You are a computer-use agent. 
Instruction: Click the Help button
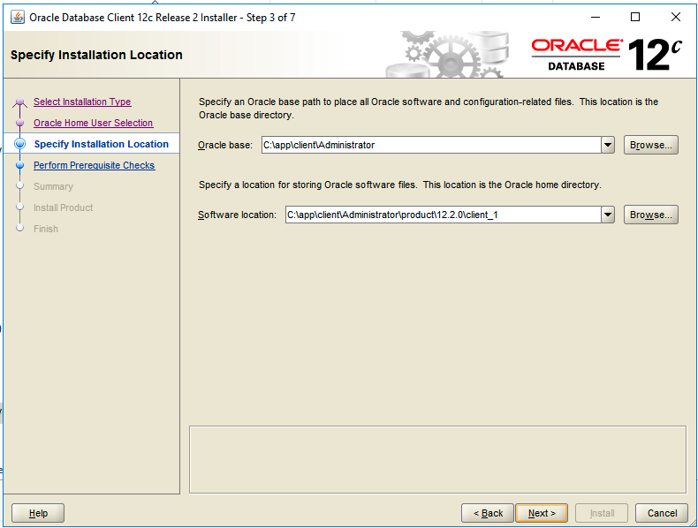click(x=38, y=513)
